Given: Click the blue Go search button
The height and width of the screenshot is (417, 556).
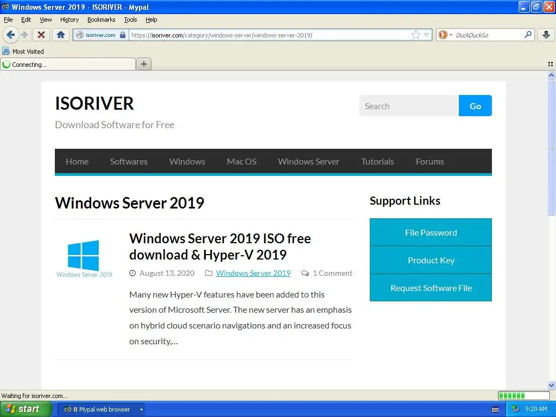Looking at the screenshot, I should (475, 106).
